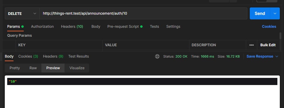The height and width of the screenshot is (108, 284).
Task: Expand the Save Response dropdown arrow
Action: (277, 56)
